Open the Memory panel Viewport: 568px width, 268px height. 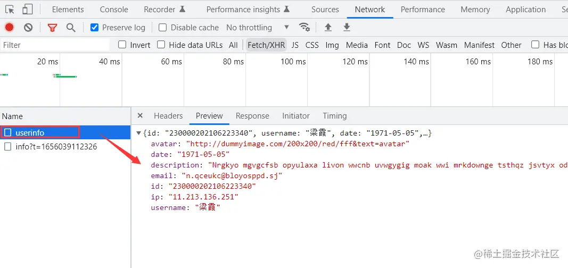(x=475, y=10)
